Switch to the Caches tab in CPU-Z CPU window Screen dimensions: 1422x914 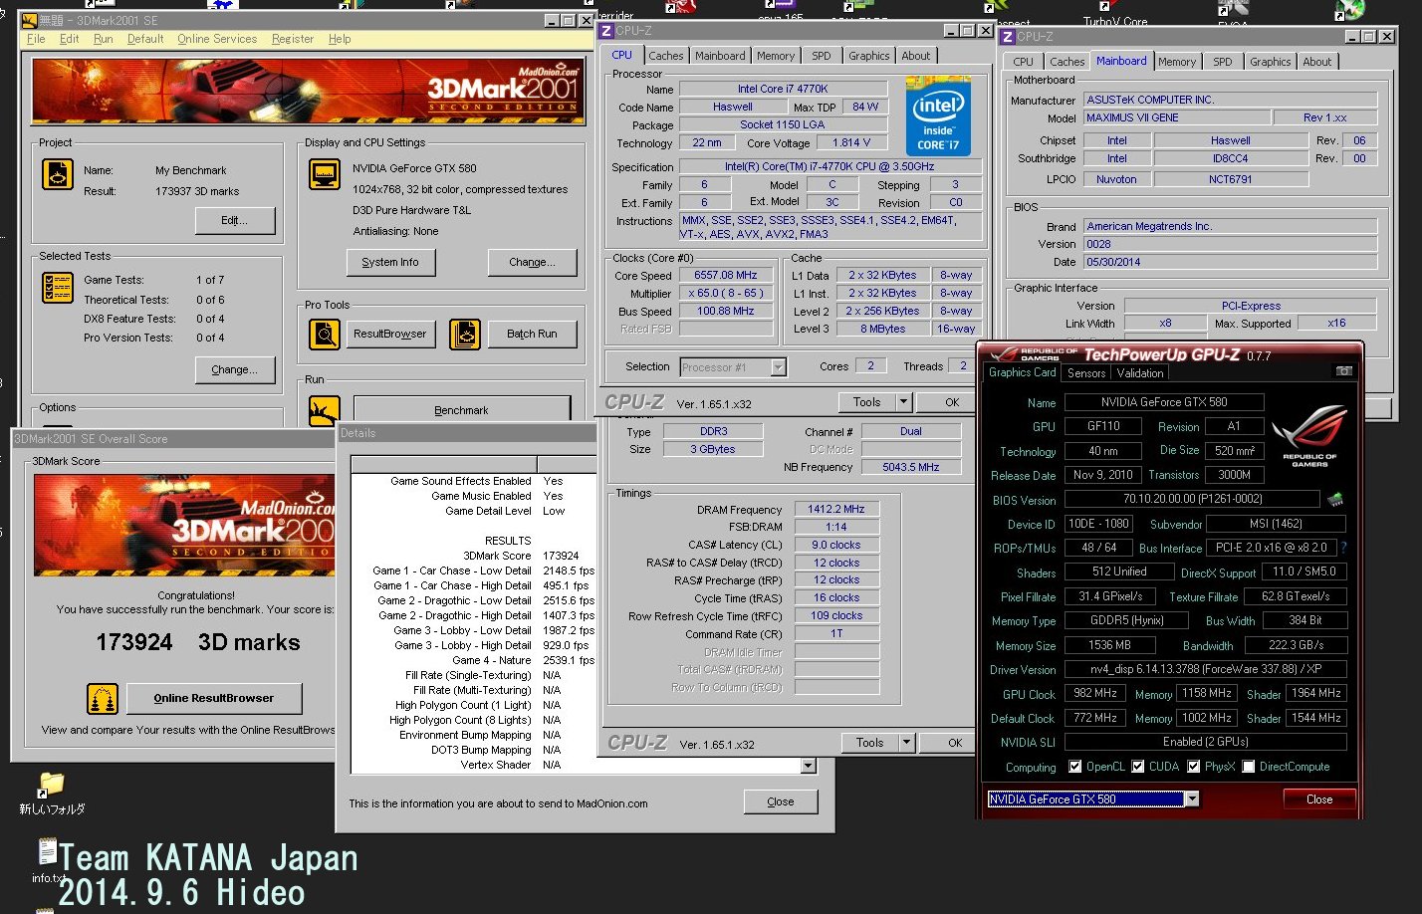tap(666, 56)
